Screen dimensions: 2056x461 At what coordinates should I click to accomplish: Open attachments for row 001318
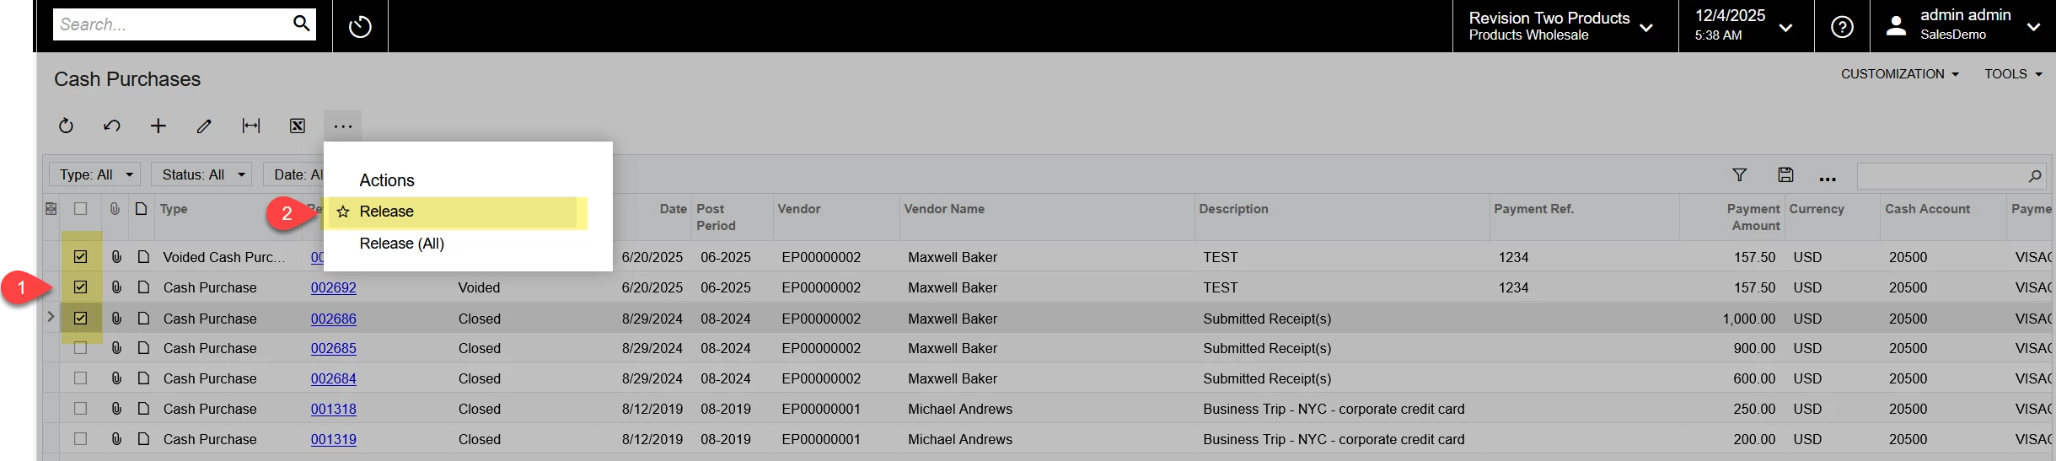pyautogui.click(x=116, y=409)
